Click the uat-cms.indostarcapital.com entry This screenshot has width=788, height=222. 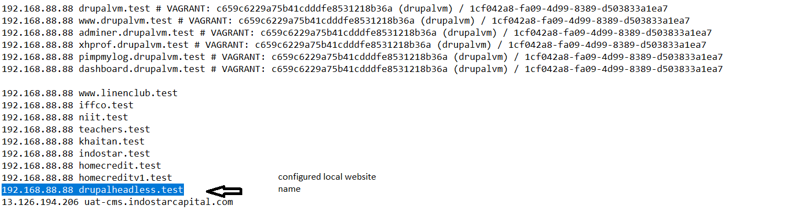point(159,202)
